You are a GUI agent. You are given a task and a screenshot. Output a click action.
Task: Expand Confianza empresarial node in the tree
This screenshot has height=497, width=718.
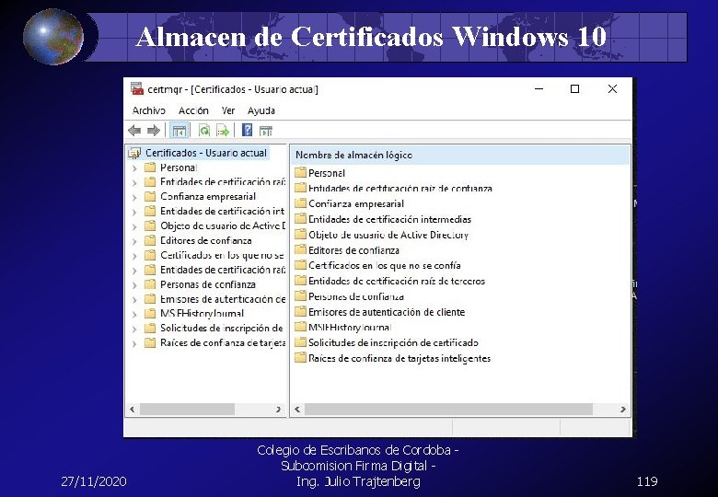click(x=134, y=198)
